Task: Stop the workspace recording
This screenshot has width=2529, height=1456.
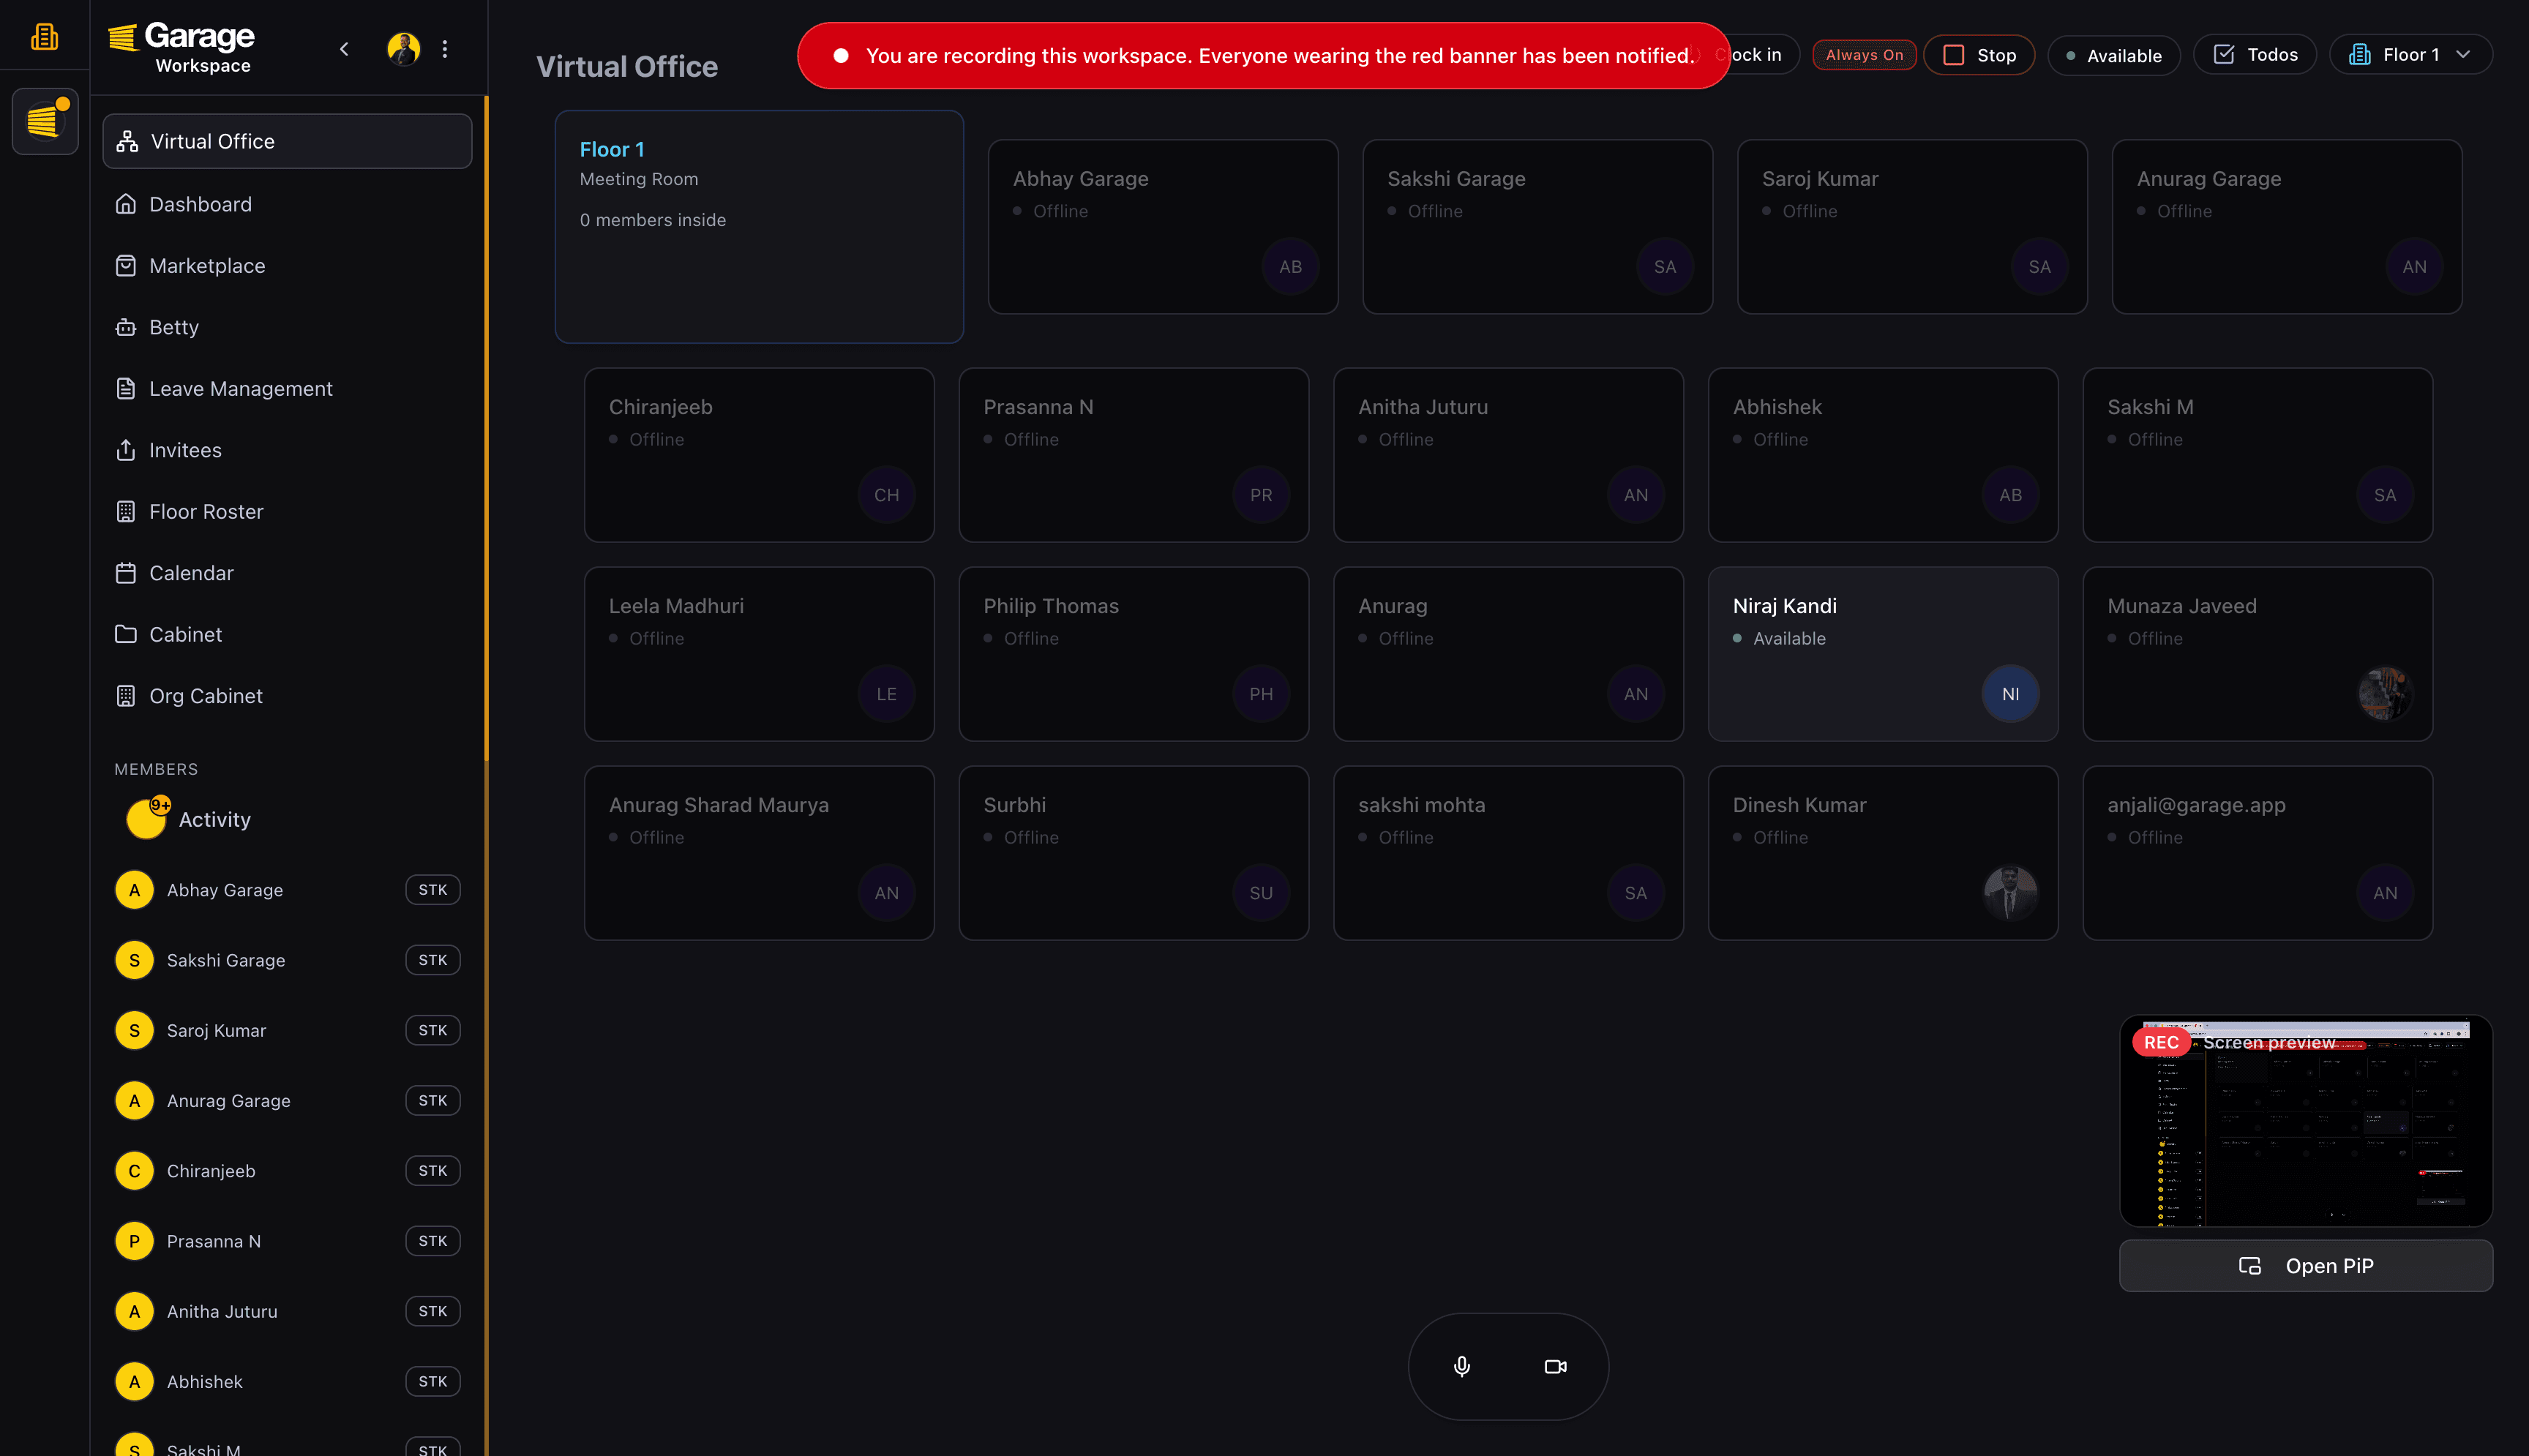Action: [x=1979, y=55]
